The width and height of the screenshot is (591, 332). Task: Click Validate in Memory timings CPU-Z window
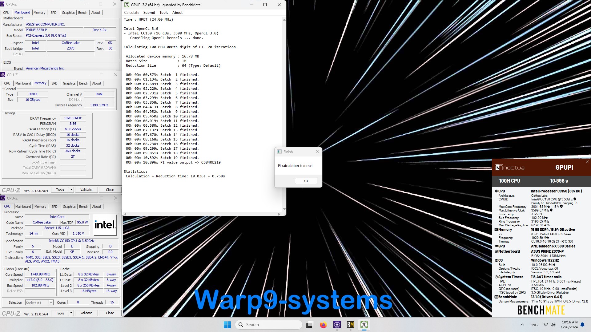[x=86, y=190]
